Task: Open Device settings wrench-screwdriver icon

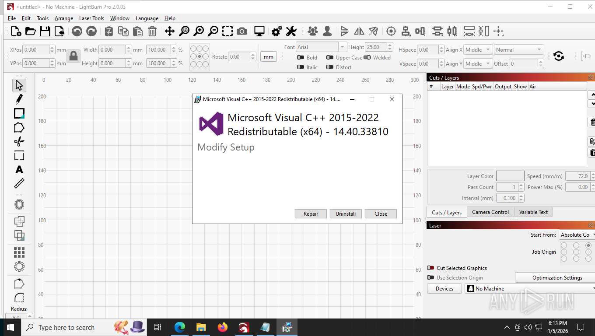Action: click(291, 31)
